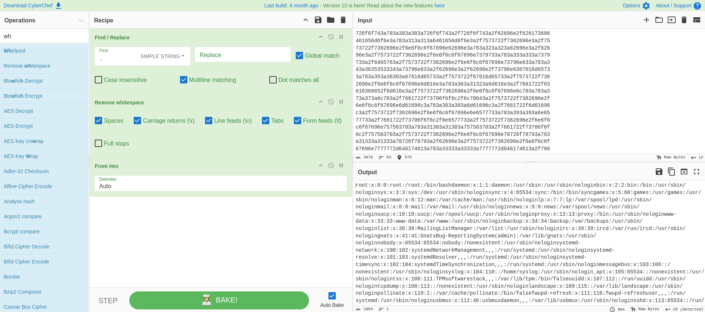
Task: Copy output to clipboard
Action: pyautogui.click(x=672, y=172)
